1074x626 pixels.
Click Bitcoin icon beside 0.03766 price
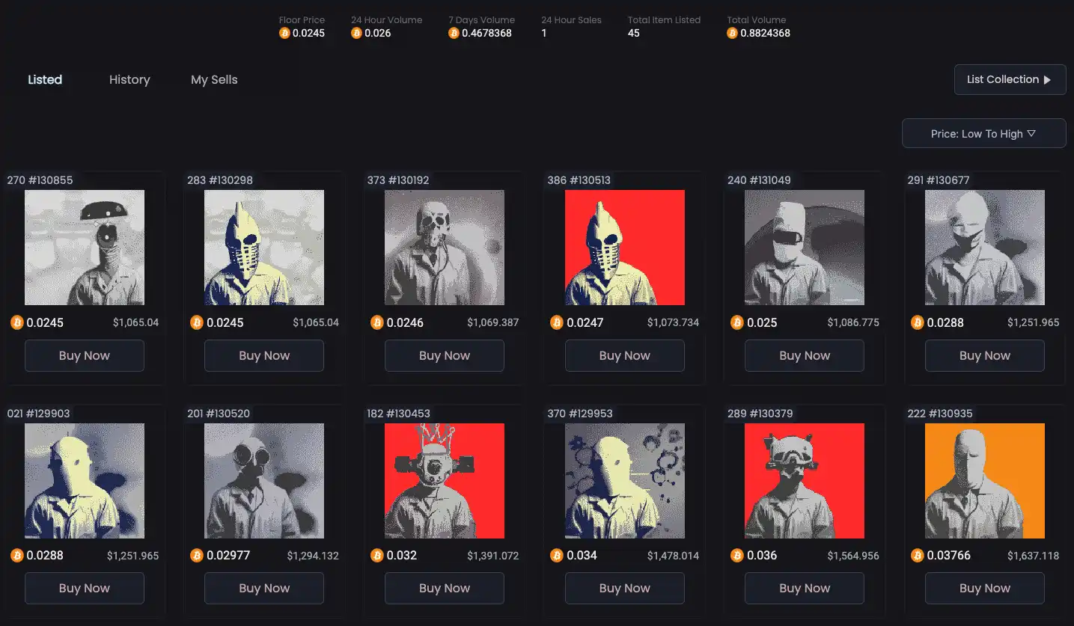tap(917, 555)
